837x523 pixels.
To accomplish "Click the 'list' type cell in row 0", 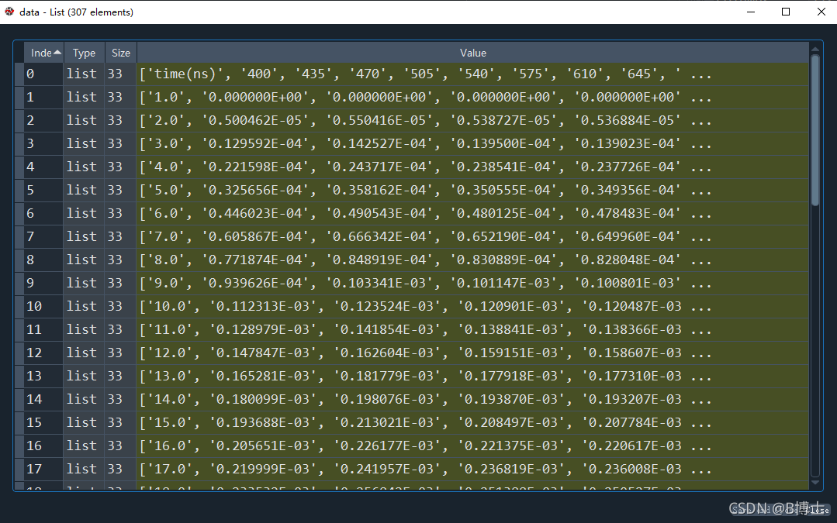I will (84, 74).
